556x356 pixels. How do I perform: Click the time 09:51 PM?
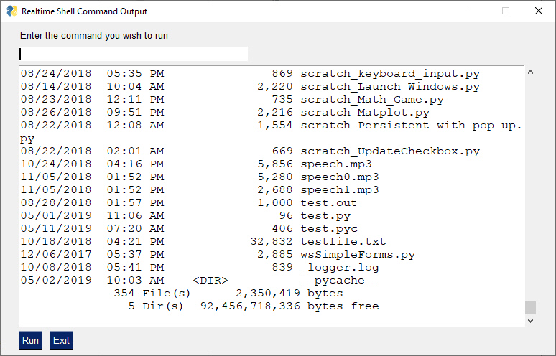(x=136, y=112)
